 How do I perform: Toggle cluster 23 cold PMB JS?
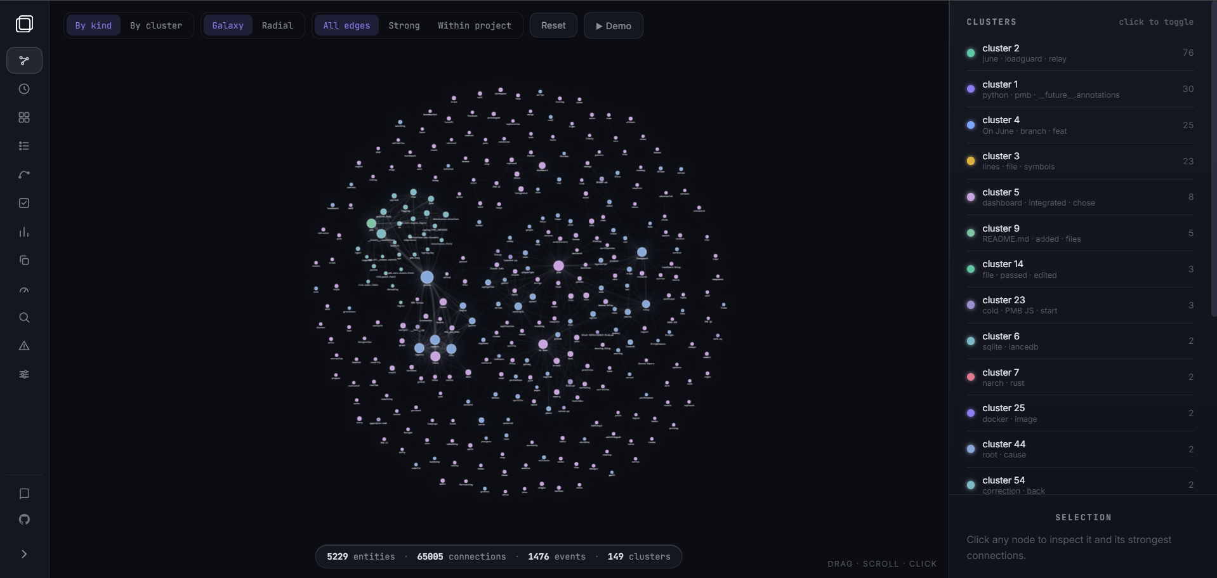pyautogui.click(x=1080, y=305)
